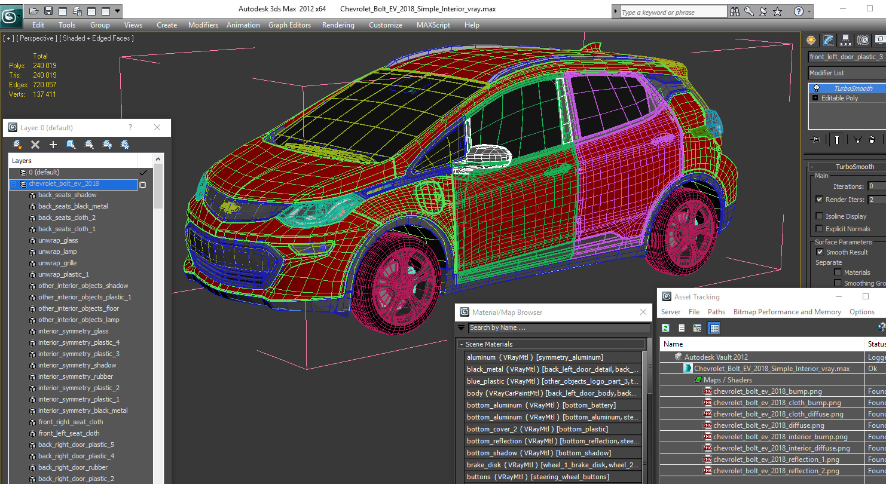Click the Shaded + Edged Faces viewport label
This screenshot has height=484, width=886.
coord(97,38)
